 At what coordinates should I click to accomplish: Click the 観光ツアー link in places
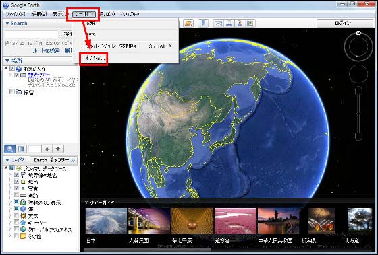pos(39,75)
